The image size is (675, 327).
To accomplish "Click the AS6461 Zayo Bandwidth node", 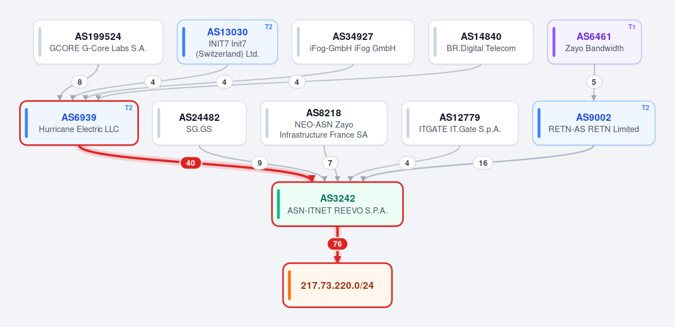I will (x=595, y=42).
